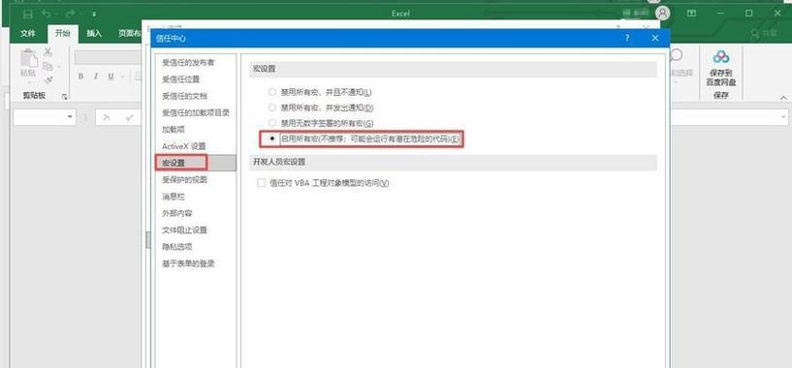The width and height of the screenshot is (792, 368).
Task: Click the Name Box input field
Action: (40, 117)
